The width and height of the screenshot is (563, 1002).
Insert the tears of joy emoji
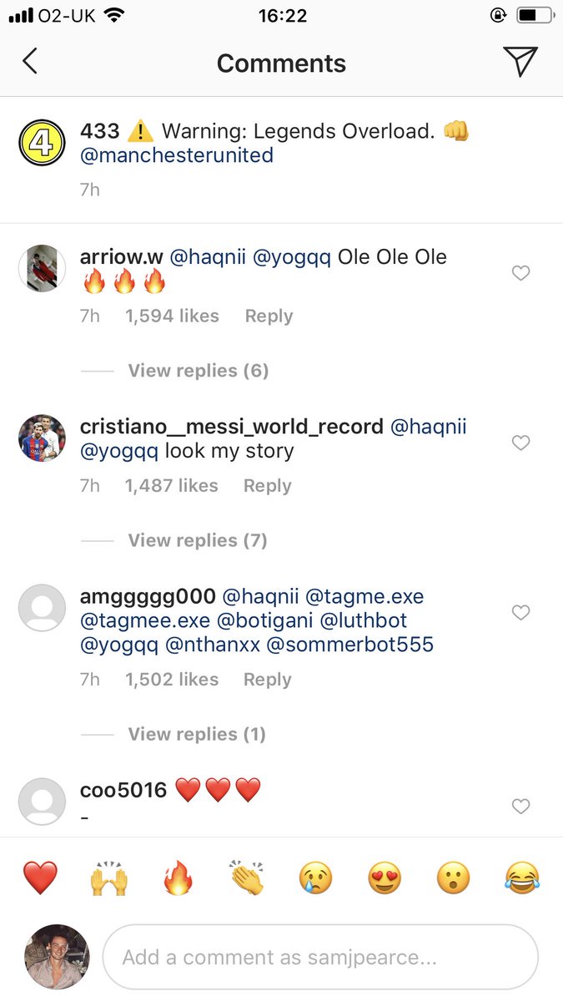click(x=522, y=878)
